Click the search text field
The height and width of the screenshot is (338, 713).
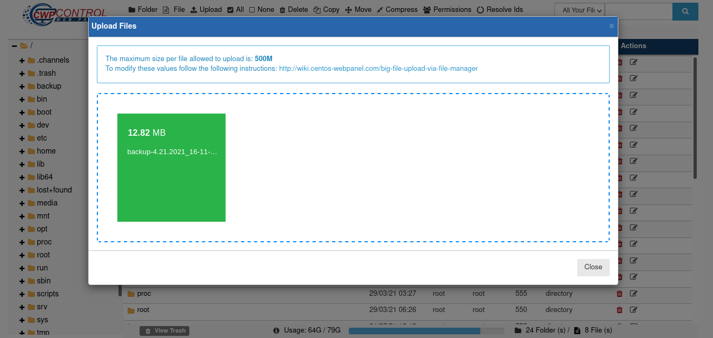pyautogui.click(x=638, y=10)
